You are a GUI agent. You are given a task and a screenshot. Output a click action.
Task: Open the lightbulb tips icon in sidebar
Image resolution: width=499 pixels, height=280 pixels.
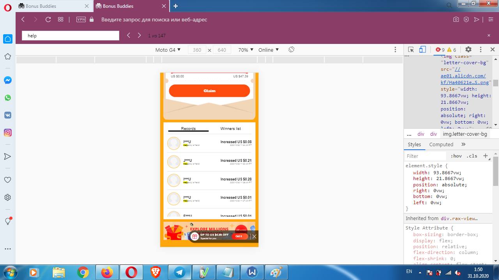(x=7, y=221)
